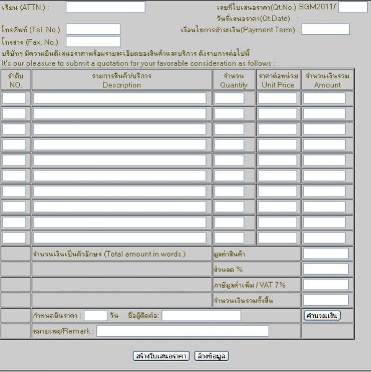Select the จำนวนเงินรวมทั้งสิ้น total field
371x372 pixels.
click(326, 300)
